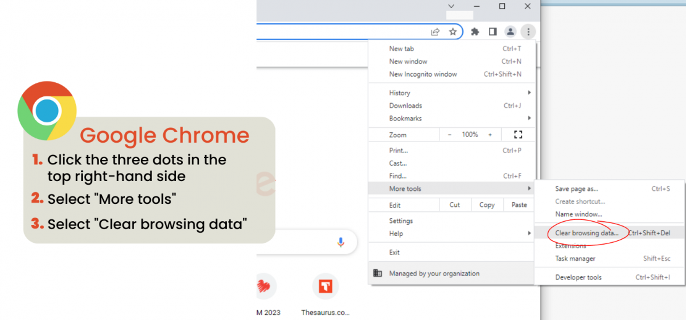Select Cast... menu item
The width and height of the screenshot is (686, 320).
pos(452,163)
